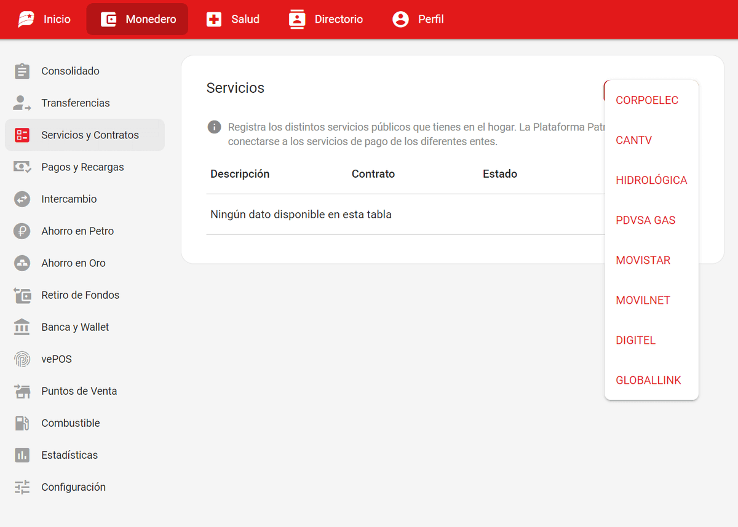This screenshot has width=738, height=527.
Task: Choose CANTV in the dropdown list
Action: tap(652, 140)
